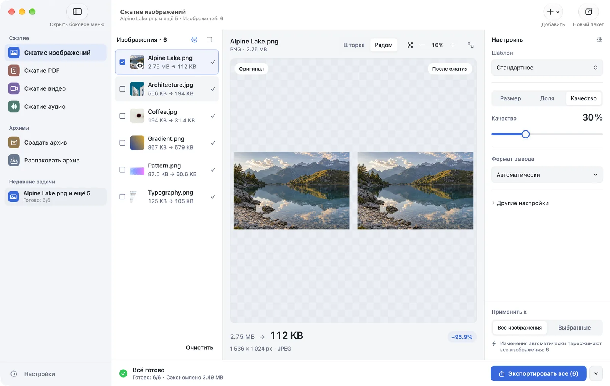Toggle the select-all checkbox in the Изображения header
610x386 pixels.
[x=209, y=40]
